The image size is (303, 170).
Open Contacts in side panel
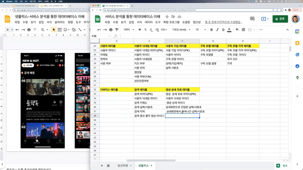297,66
